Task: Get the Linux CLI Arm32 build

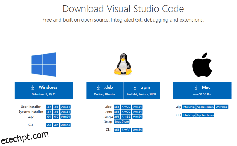Action: point(126,130)
